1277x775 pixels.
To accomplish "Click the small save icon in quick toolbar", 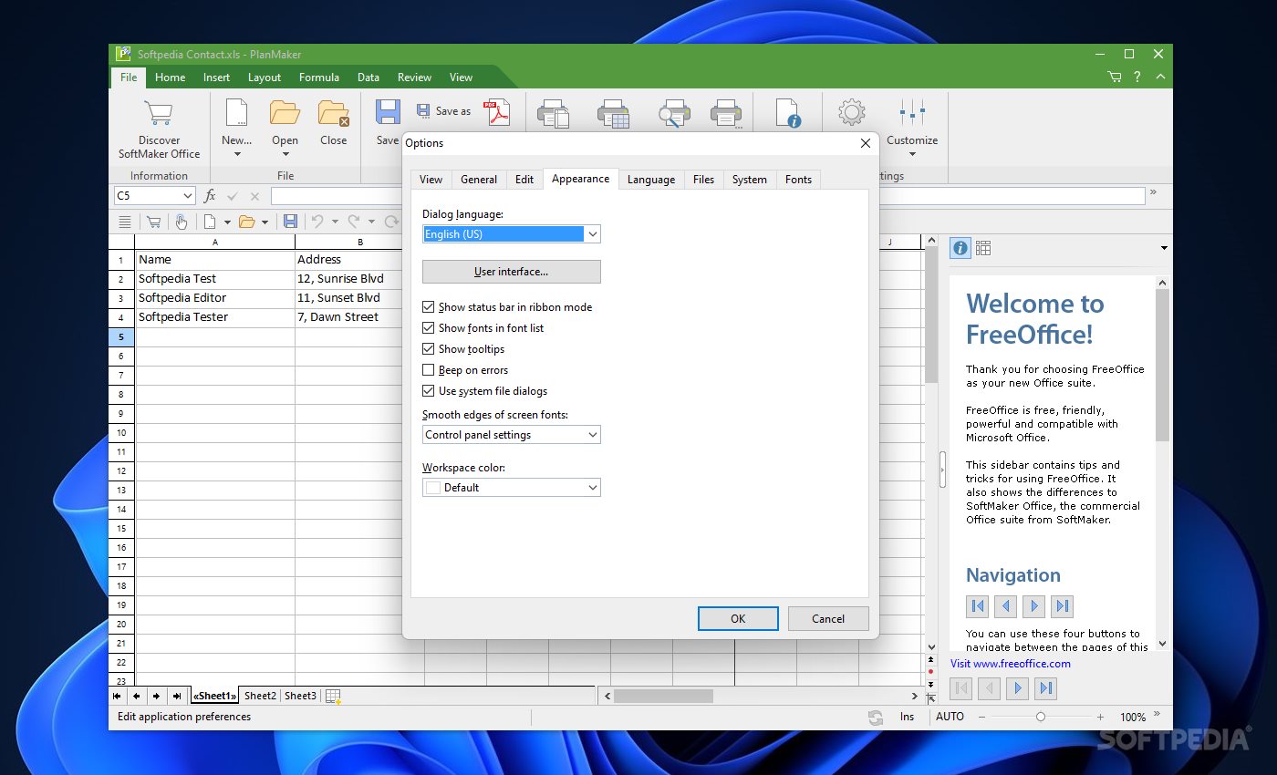I will pyautogui.click(x=290, y=222).
